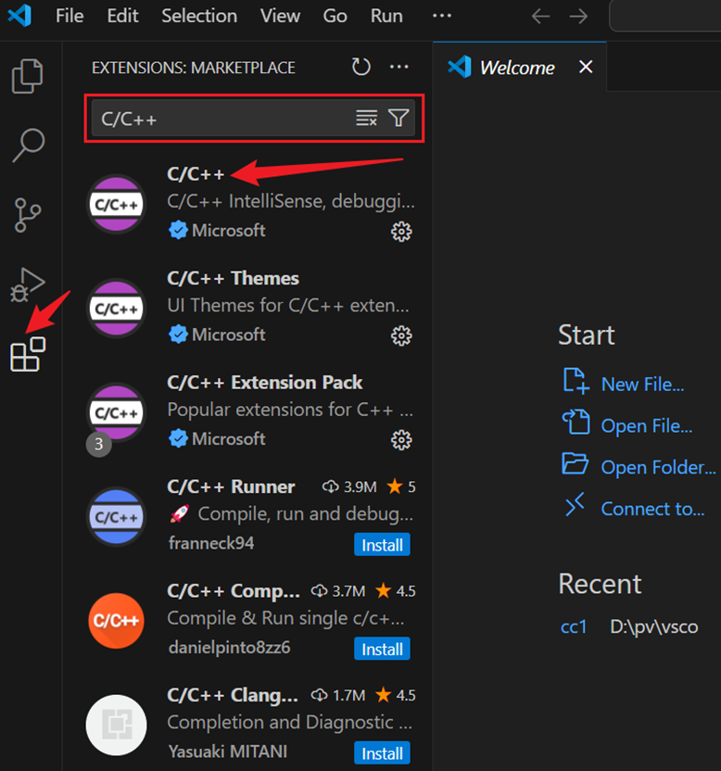This screenshot has width=721, height=771.
Task: Click the C/C++ Clang extension icon
Action: click(x=116, y=726)
